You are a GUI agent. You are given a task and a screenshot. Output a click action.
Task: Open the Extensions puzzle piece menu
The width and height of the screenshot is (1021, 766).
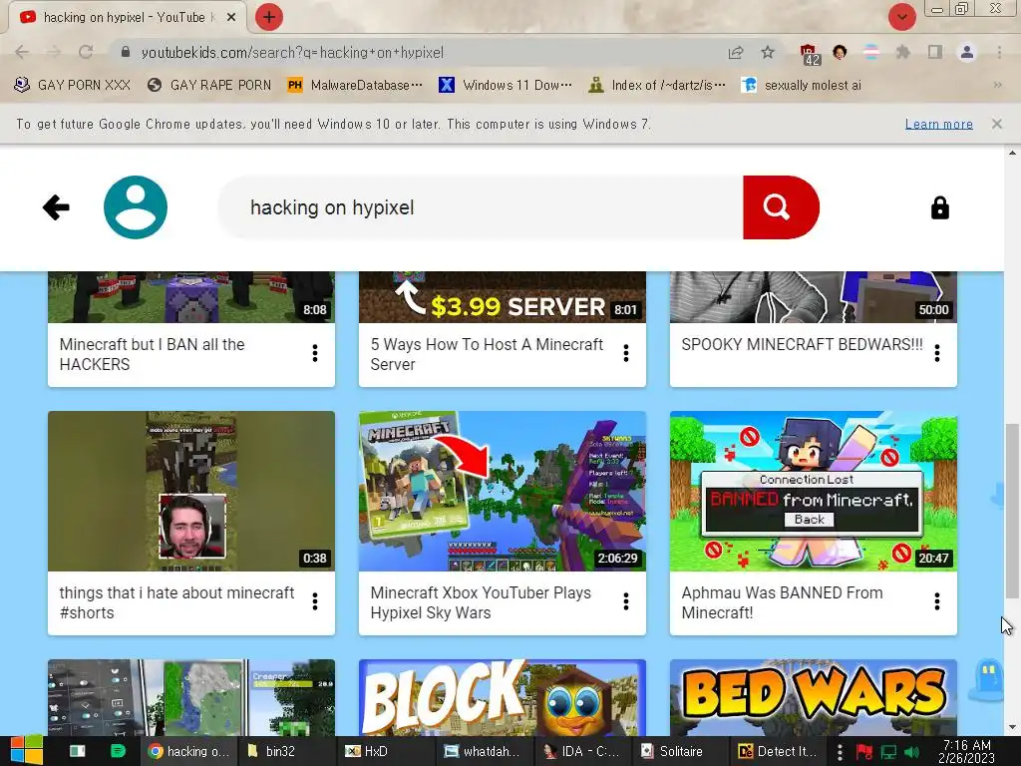click(x=902, y=52)
